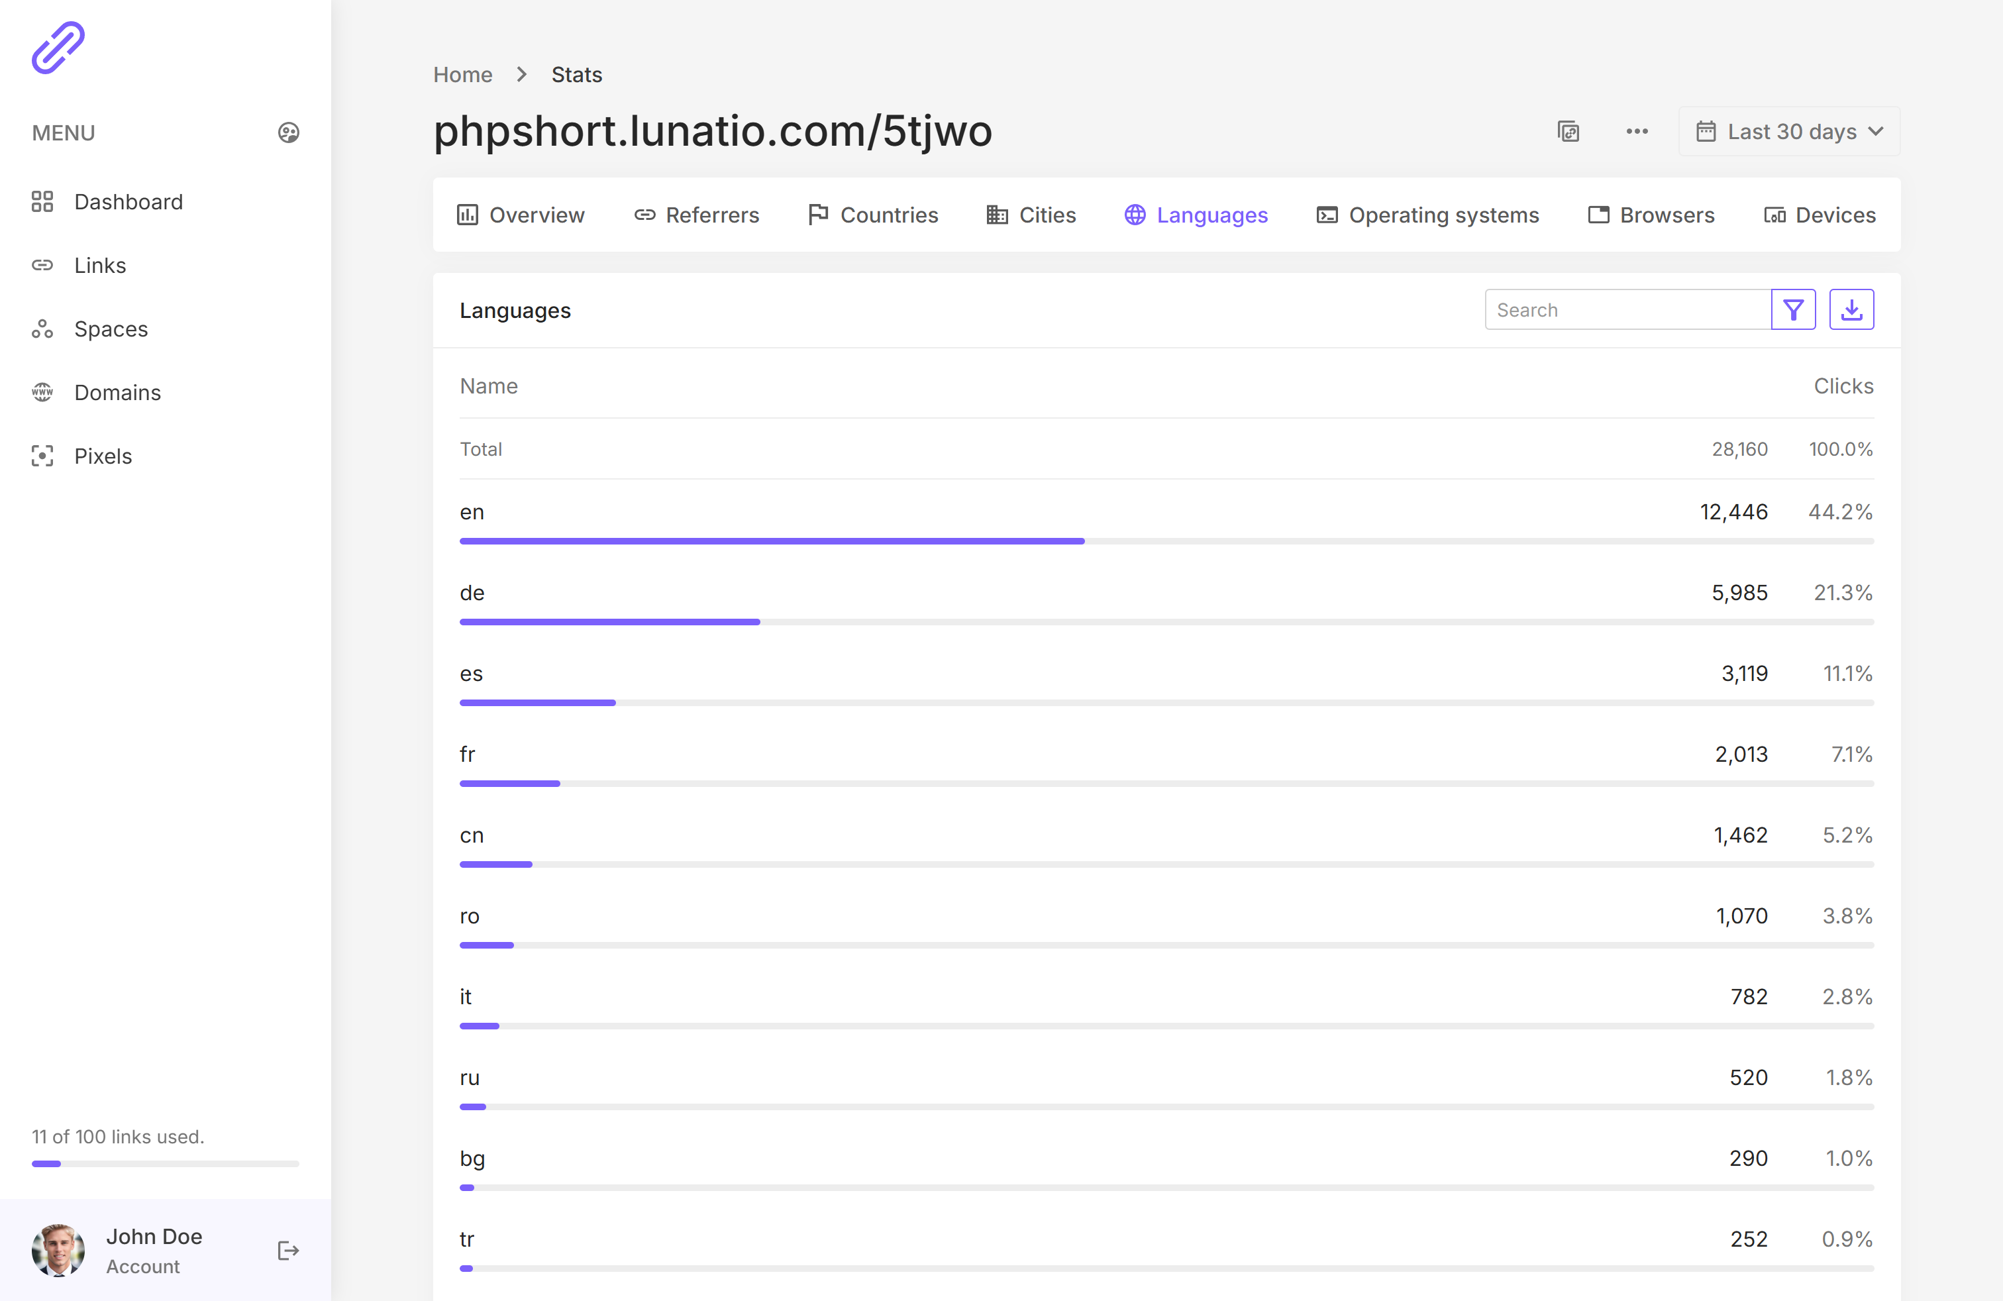Switch to the Countries tab
This screenshot has height=1301, width=2003.
click(873, 215)
